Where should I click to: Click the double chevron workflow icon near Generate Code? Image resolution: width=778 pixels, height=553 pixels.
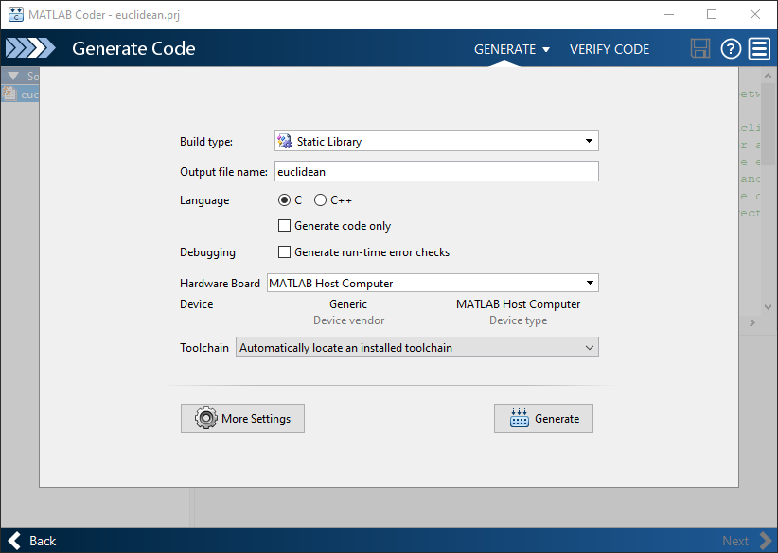tap(30, 46)
